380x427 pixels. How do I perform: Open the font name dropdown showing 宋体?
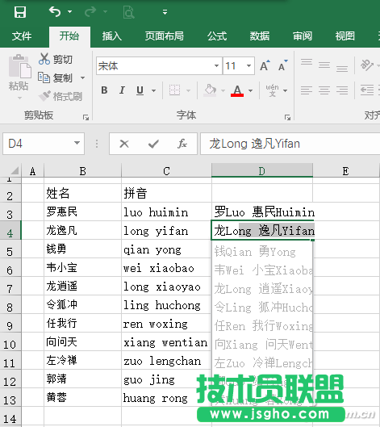[x=216, y=65]
